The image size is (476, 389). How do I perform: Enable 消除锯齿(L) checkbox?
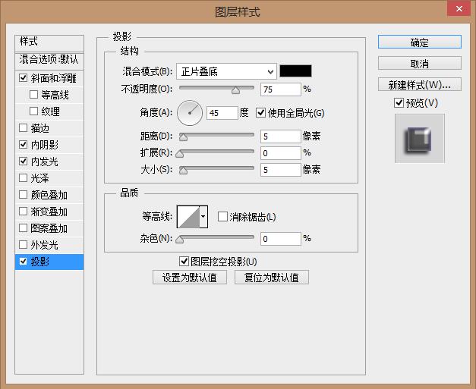[222, 217]
